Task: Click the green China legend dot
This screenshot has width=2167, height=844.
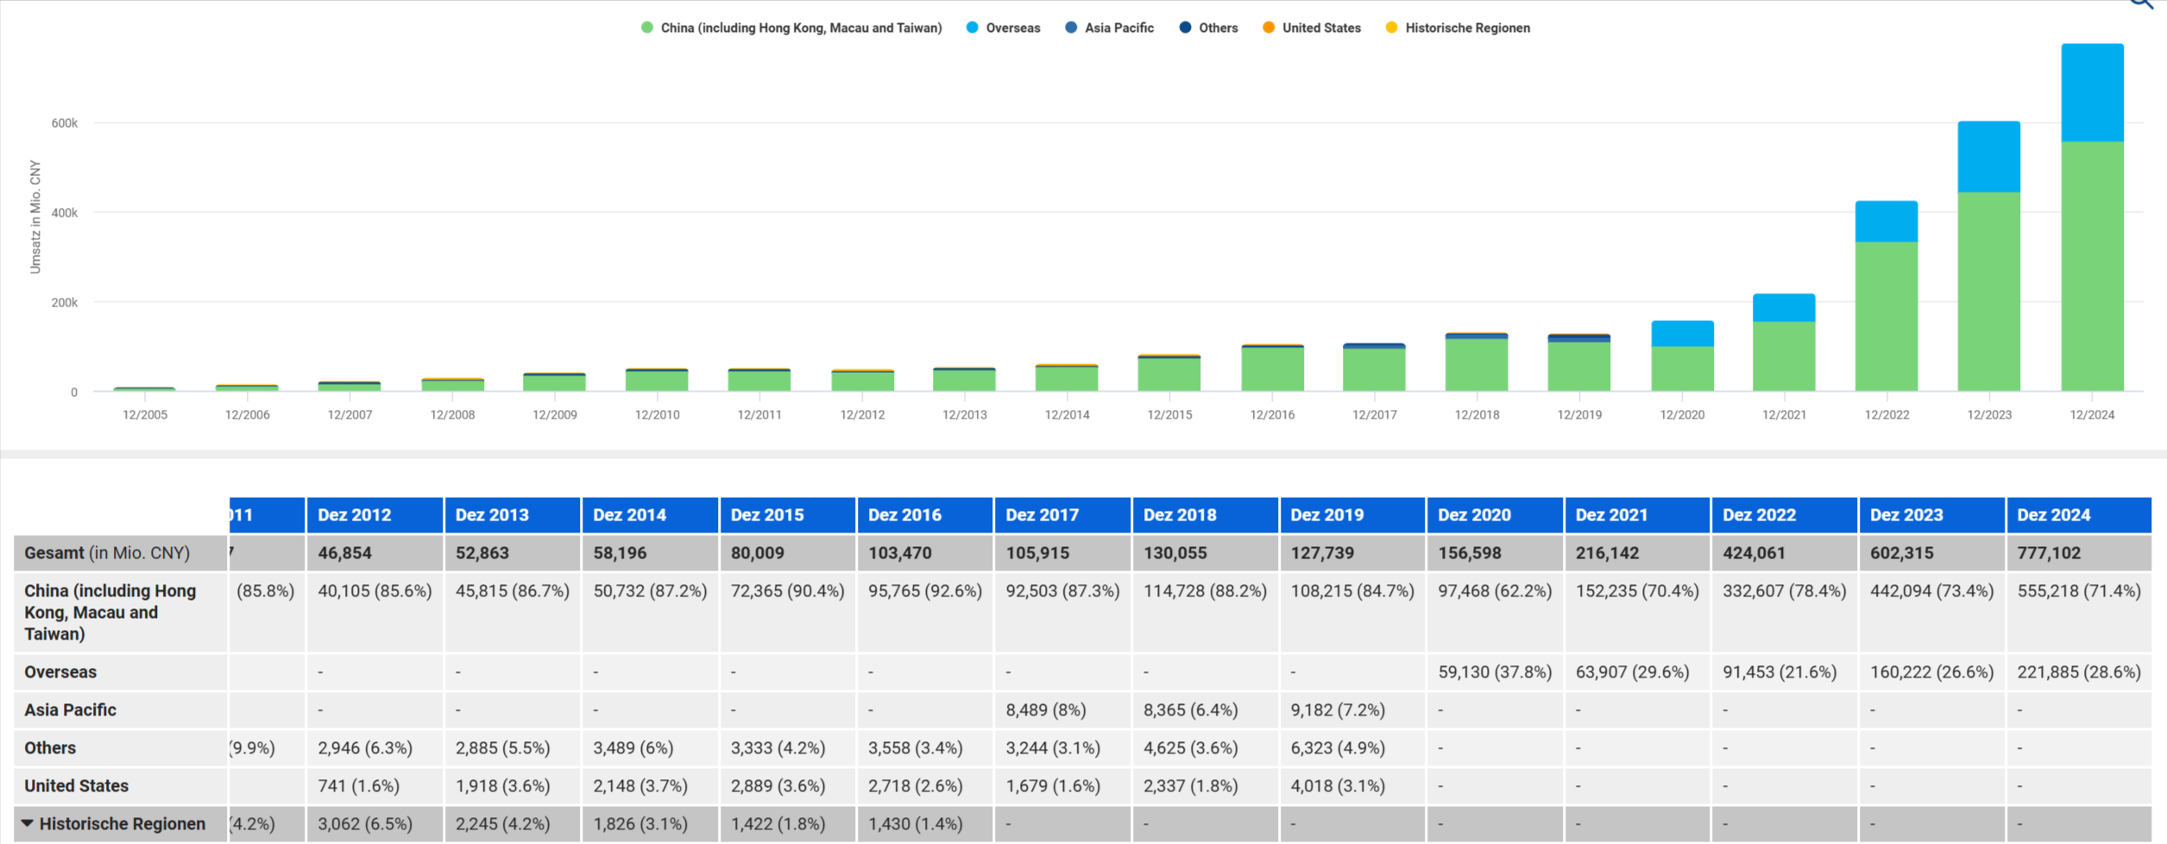Action: (647, 28)
